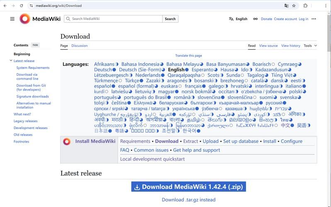Select the Page tab

point(64,46)
